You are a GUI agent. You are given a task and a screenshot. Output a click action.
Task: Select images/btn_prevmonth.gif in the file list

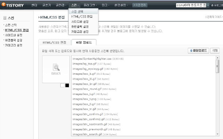click(97, 130)
